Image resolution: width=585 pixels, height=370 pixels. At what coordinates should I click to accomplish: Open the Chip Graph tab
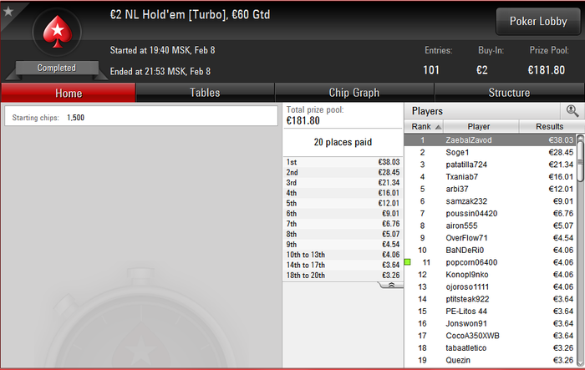pos(354,93)
